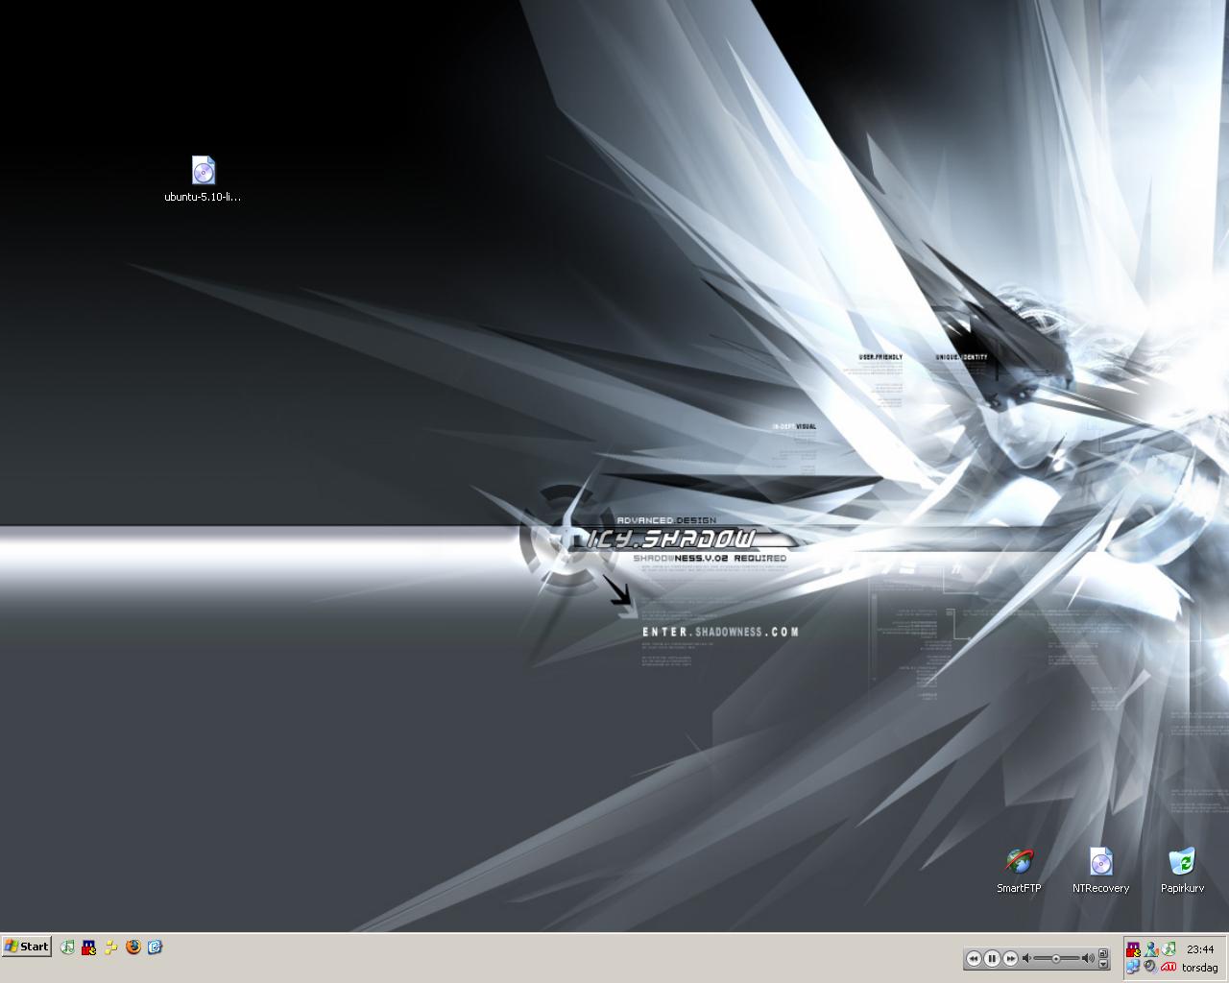Click the MSN Messenger tray icon
The image size is (1229, 983).
click(1151, 949)
